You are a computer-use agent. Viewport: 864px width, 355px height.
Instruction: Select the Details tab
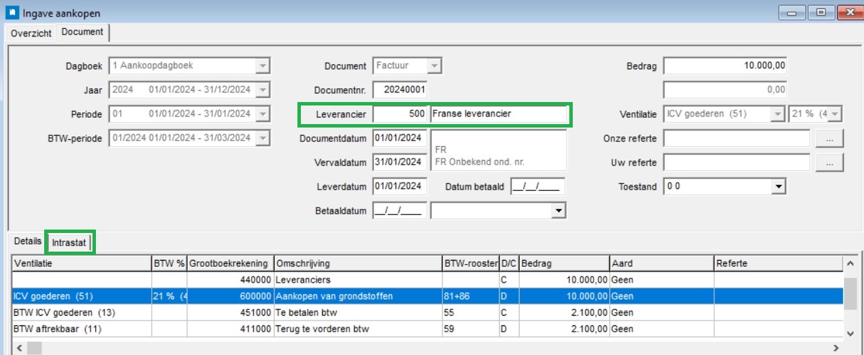point(28,242)
